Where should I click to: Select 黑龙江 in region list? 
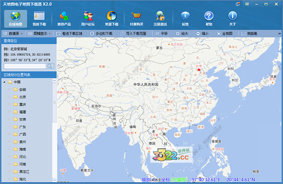(24, 172)
